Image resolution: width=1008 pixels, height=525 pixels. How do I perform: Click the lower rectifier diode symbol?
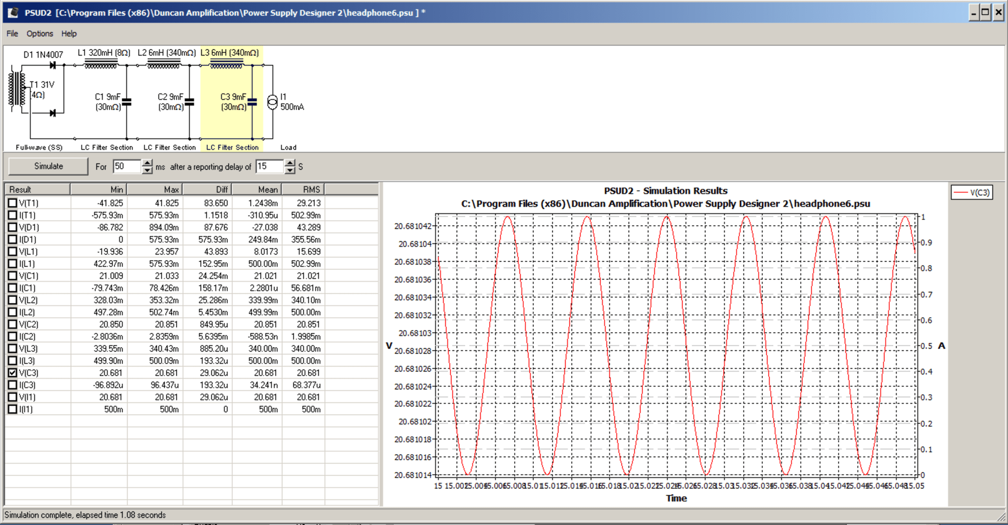[53, 113]
